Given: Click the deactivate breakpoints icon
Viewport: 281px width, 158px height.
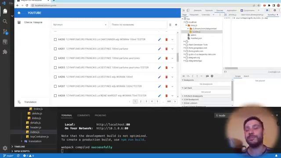Looking at the screenshot, I should click(x=207, y=76).
